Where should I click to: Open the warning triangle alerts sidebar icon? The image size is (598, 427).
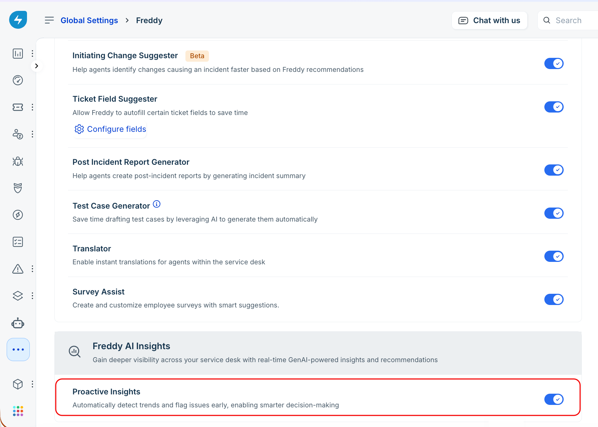[18, 269]
